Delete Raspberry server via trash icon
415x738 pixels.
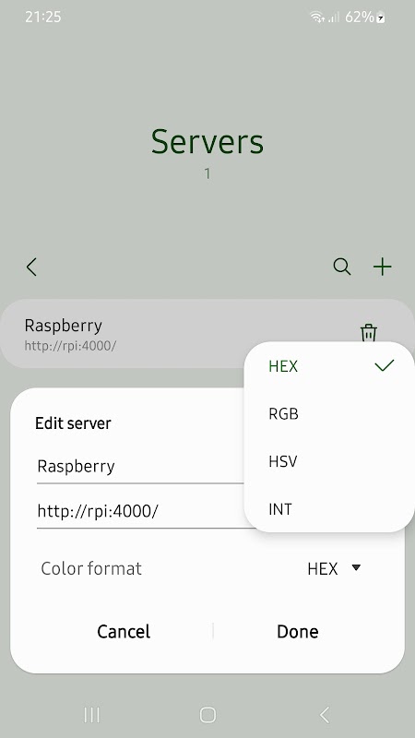(x=368, y=333)
